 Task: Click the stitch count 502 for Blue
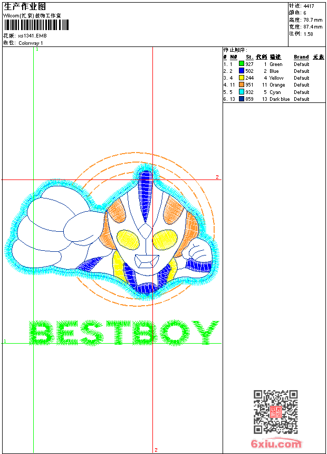pyautogui.click(x=249, y=71)
